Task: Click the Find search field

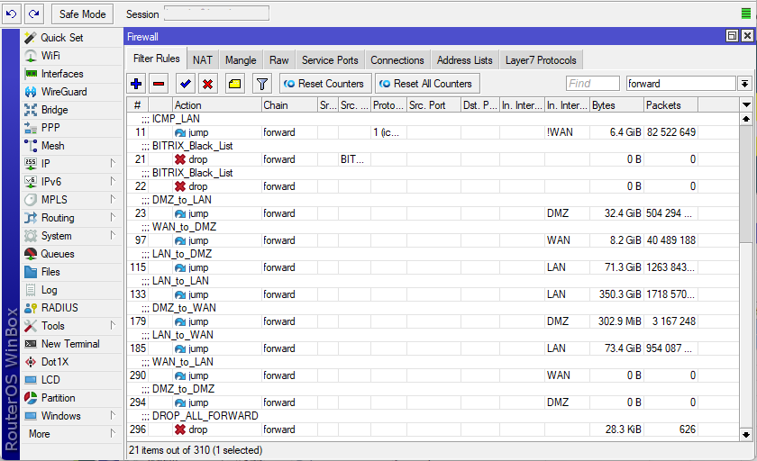Action: (592, 84)
